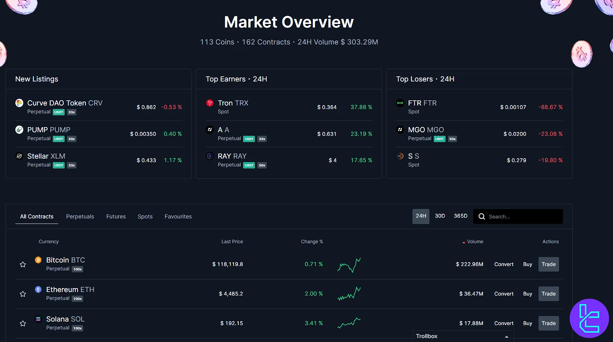Click the S coin icon in Top Losers
This screenshot has height=342, width=613.
(x=400, y=156)
